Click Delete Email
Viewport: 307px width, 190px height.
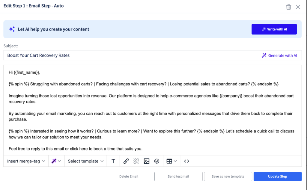pos(129,176)
